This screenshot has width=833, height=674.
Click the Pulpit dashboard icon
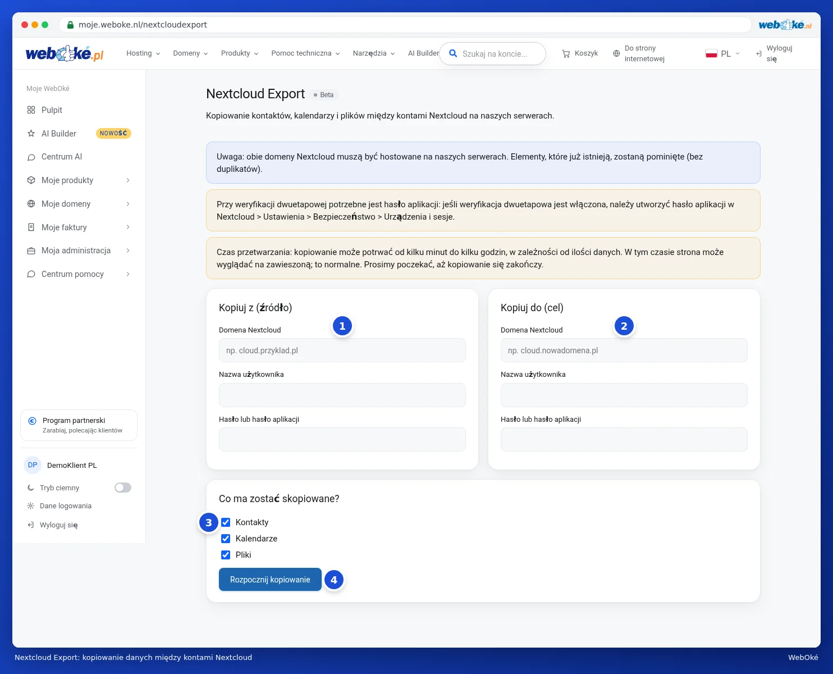click(31, 110)
